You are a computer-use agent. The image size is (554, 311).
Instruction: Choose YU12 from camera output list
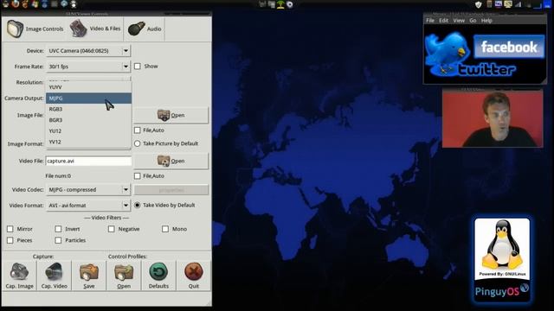pos(88,131)
